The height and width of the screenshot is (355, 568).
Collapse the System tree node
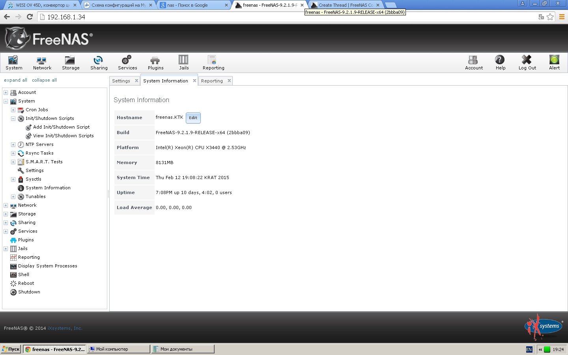pos(6,101)
